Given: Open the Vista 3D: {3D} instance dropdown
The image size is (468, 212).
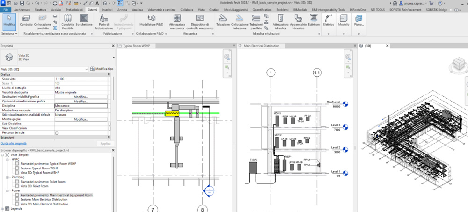Looking at the screenshot, I should [86, 69].
